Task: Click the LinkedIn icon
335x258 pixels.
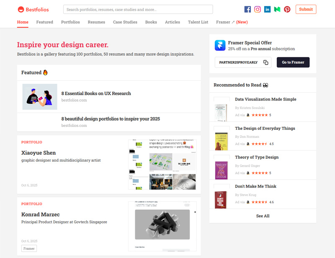Action: pyautogui.click(x=267, y=9)
